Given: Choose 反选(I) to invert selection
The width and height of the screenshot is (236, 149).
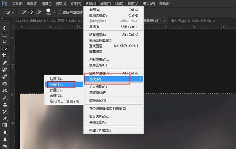Looking at the screenshot, I should pos(114,27).
